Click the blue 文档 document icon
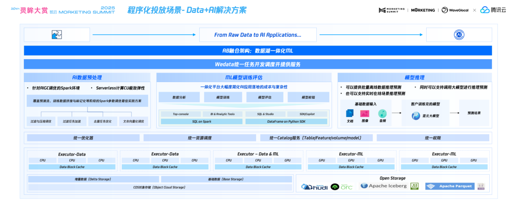This screenshot has height=211, width=516. (x=350, y=113)
